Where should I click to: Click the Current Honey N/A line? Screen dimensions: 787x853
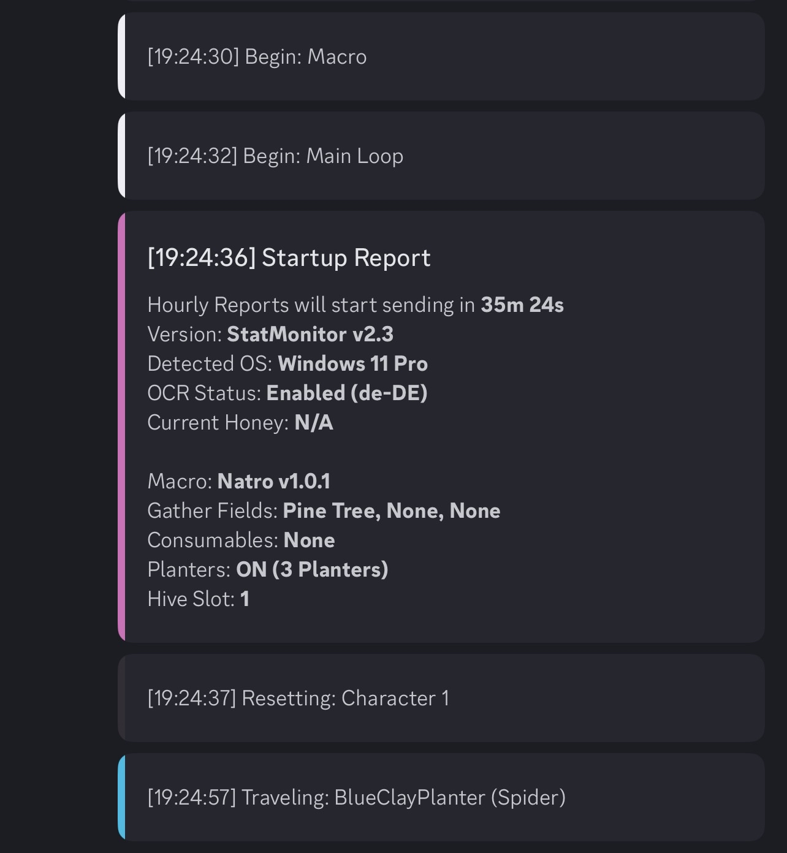240,423
